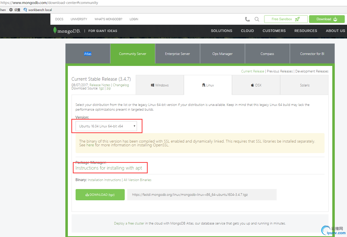Click the Current Release link
This screenshot has width=347, height=237.
[x=252, y=71]
